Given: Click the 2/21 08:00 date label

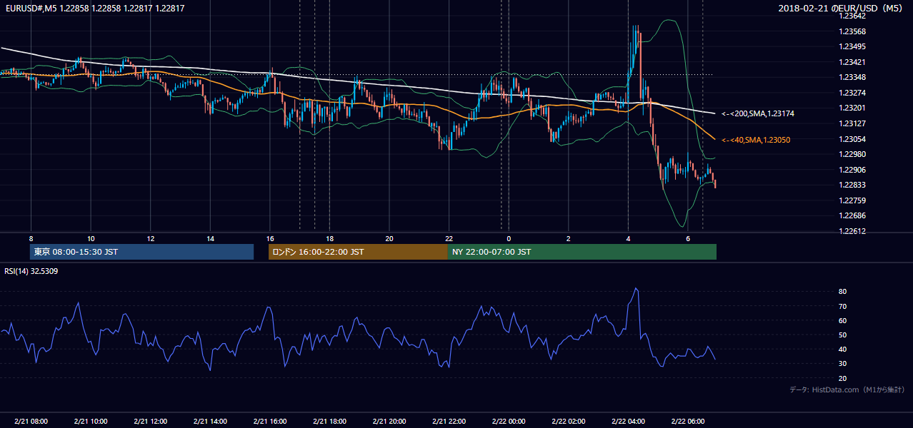Looking at the screenshot, I should click(31, 422).
